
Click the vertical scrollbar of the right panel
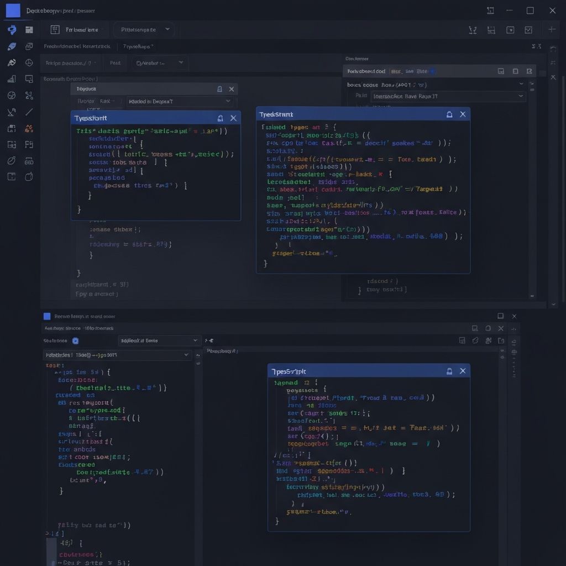(532, 188)
